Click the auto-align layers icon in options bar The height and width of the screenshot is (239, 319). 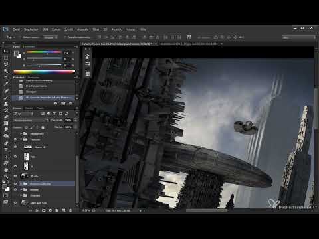point(189,37)
